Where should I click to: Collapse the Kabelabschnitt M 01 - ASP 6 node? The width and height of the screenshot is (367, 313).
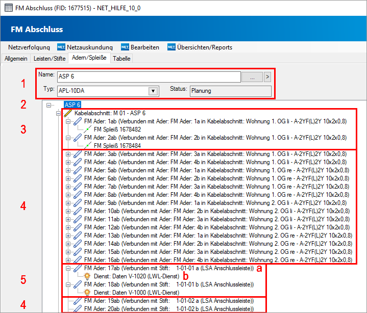[58, 113]
